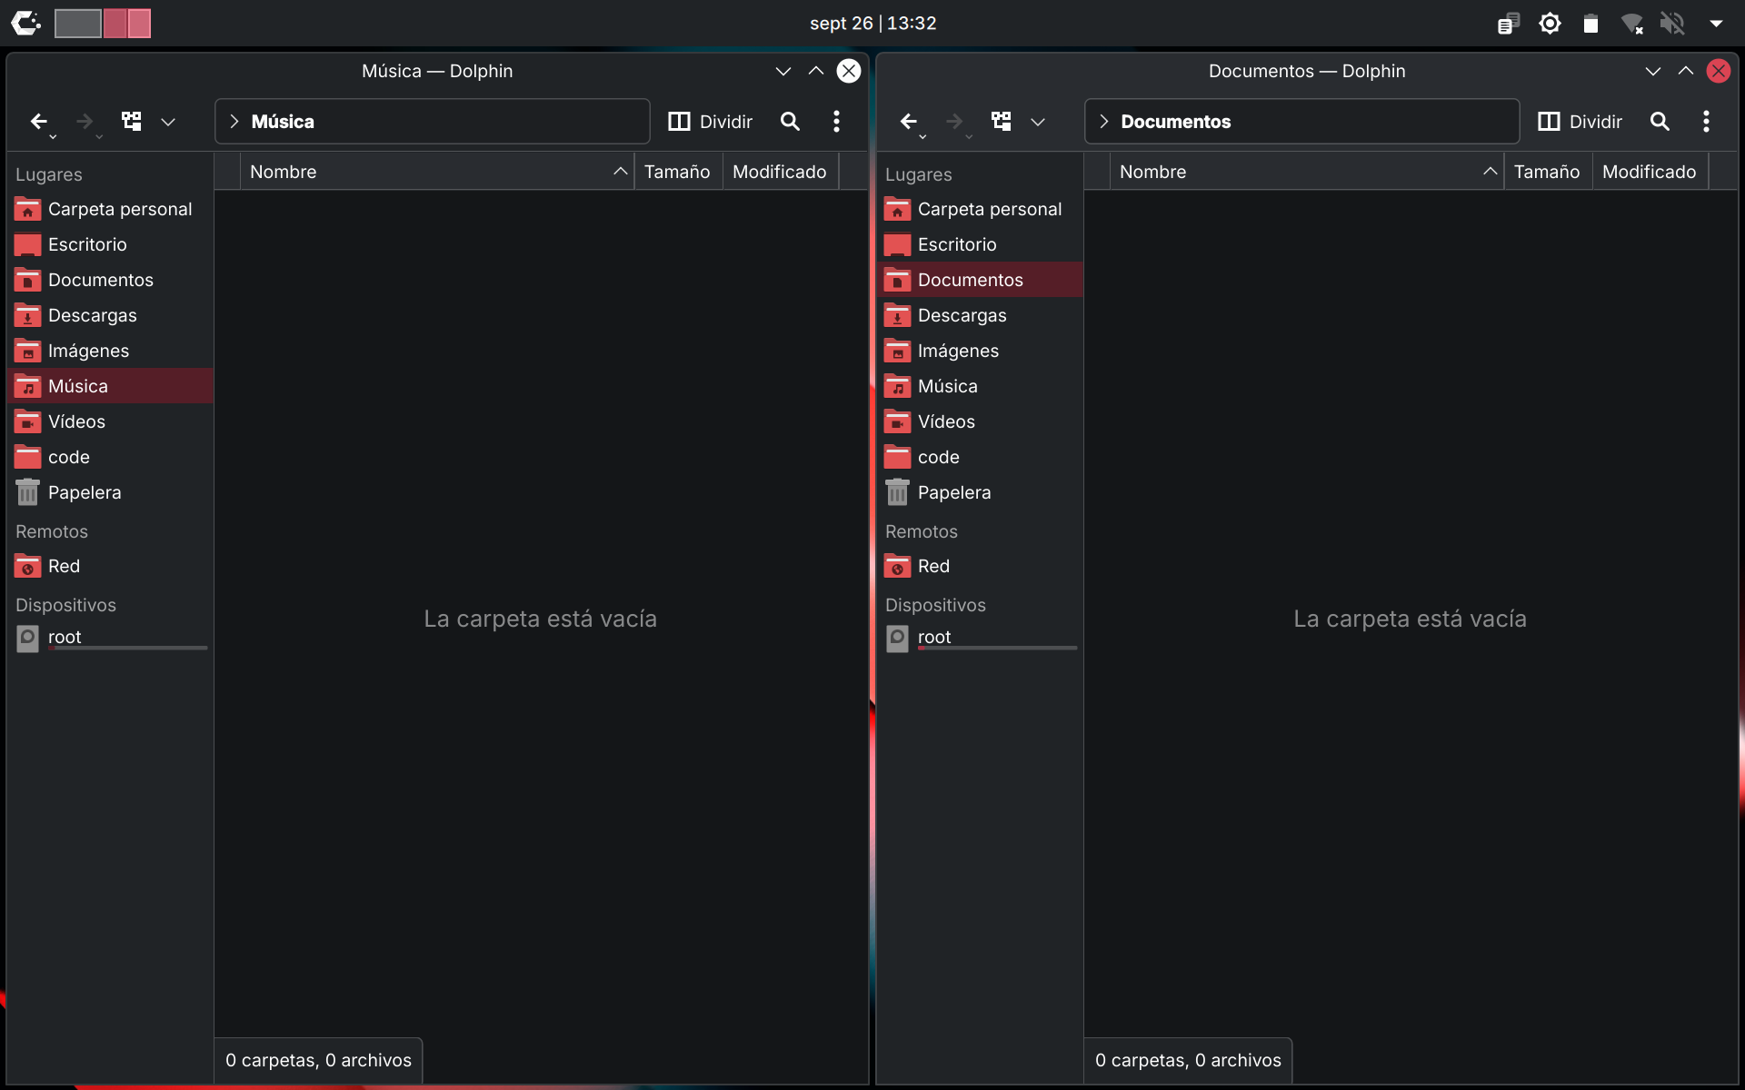Open Papelera in Documentos window sidebar

pyautogui.click(x=980, y=492)
